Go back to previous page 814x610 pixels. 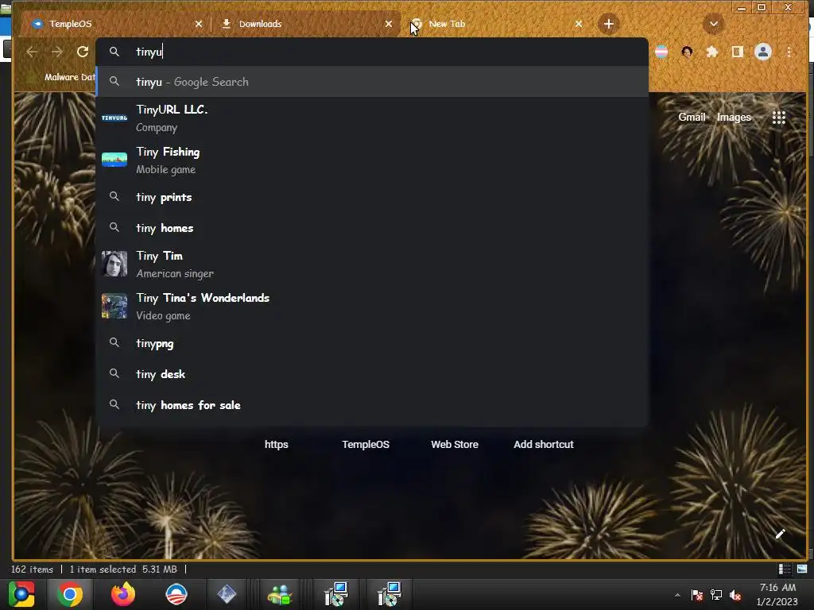tap(32, 52)
